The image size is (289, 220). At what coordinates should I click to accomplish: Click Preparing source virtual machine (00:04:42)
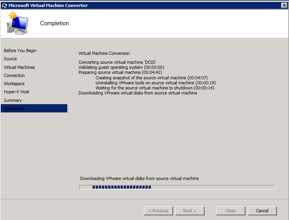(x=120, y=72)
